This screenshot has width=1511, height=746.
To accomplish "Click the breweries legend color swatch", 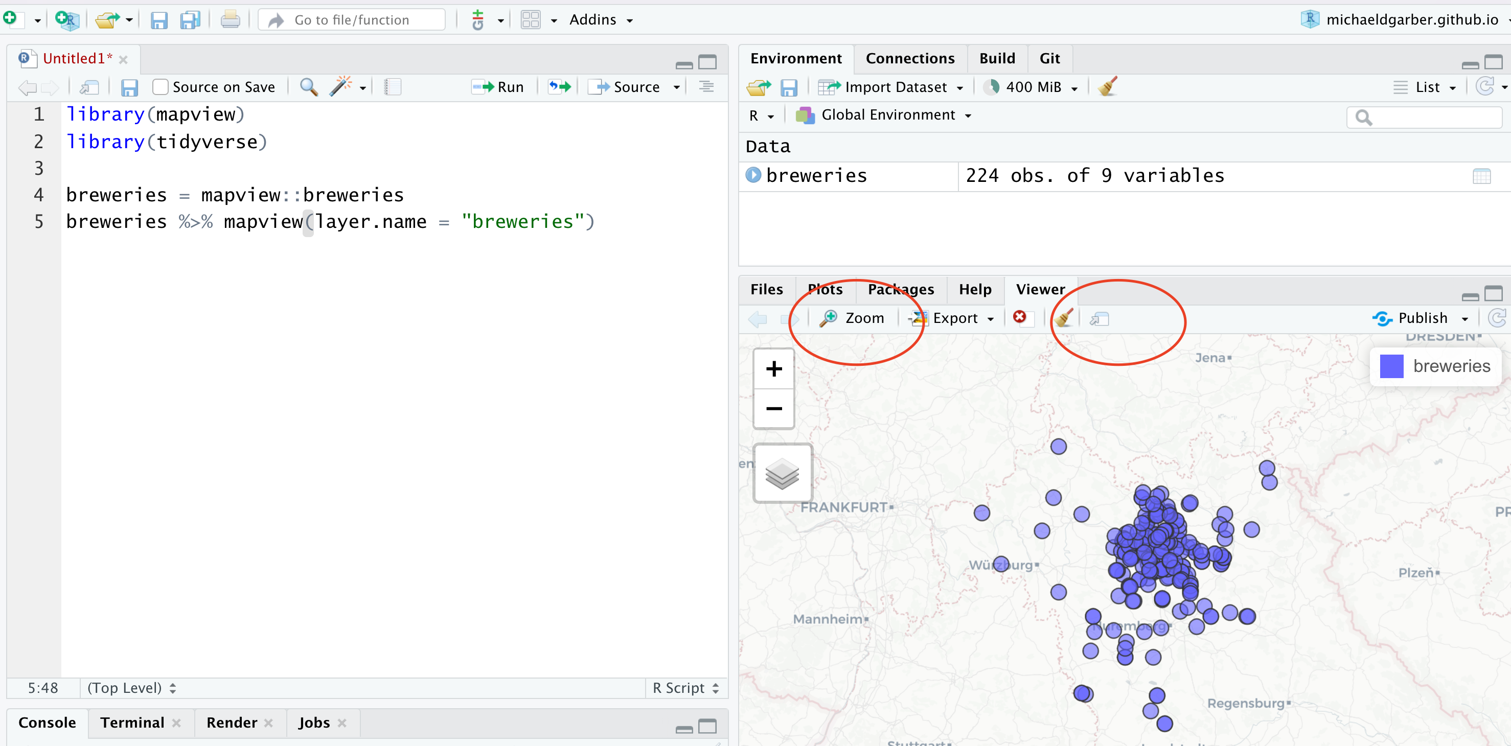I will (x=1391, y=366).
